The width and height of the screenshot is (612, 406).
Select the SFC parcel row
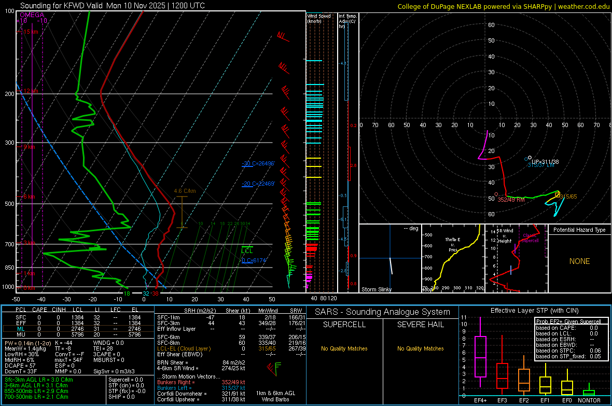(78, 317)
